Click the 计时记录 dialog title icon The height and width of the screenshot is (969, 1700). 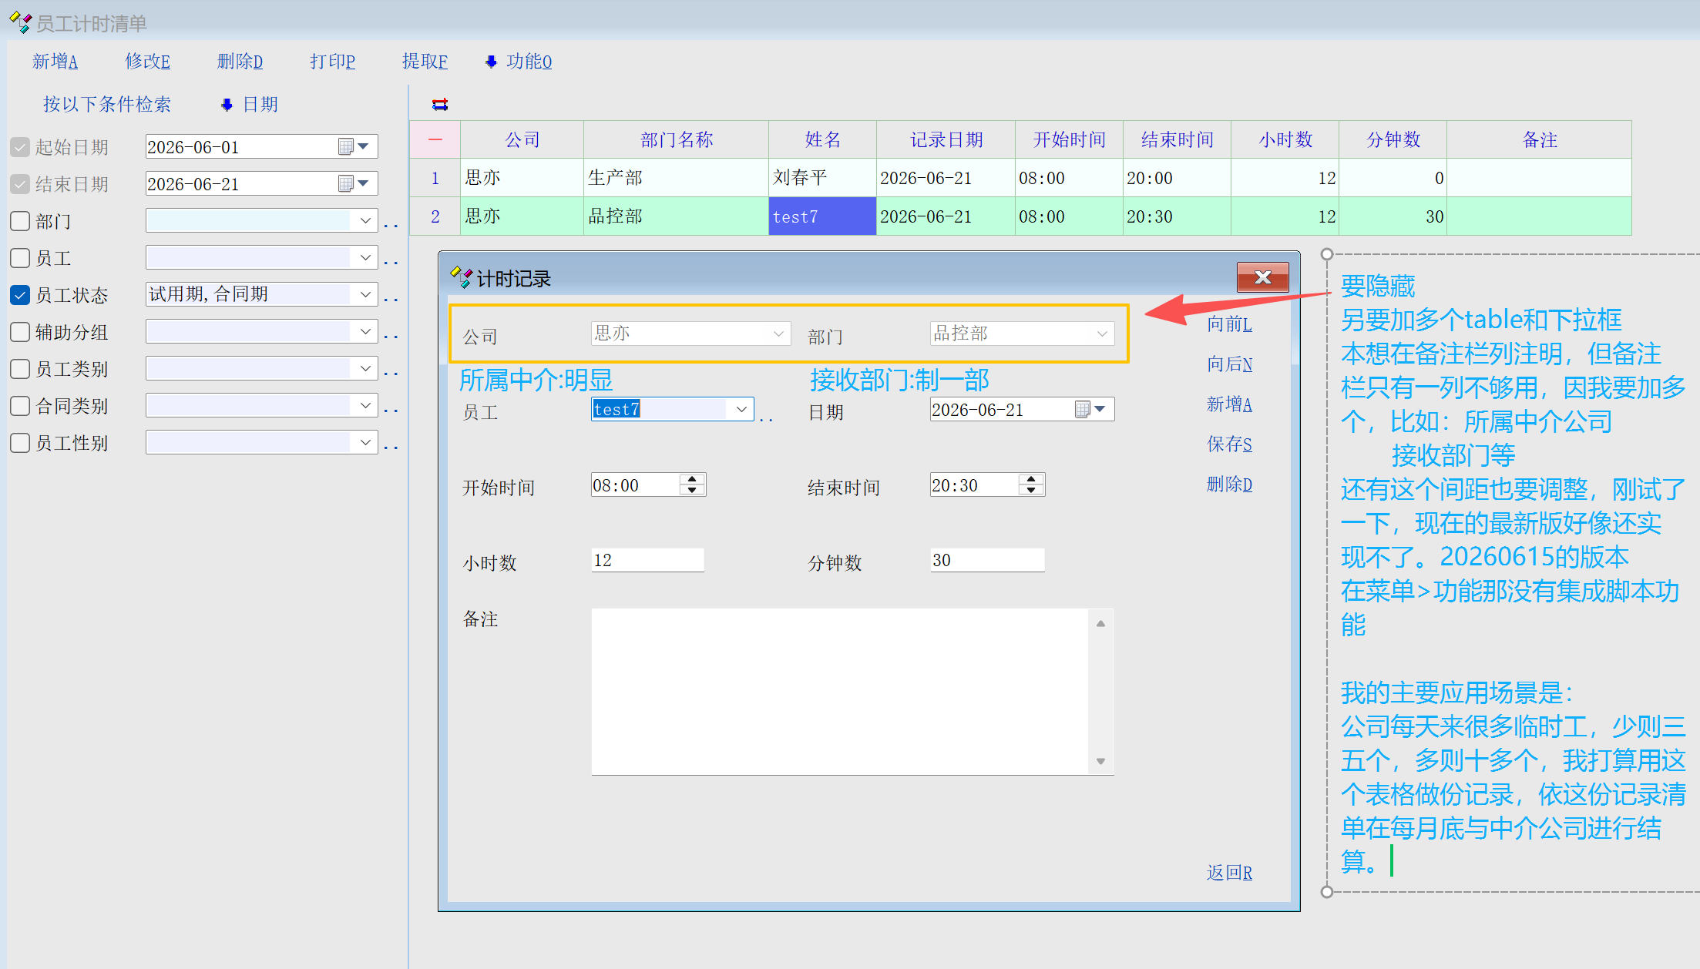[462, 277]
